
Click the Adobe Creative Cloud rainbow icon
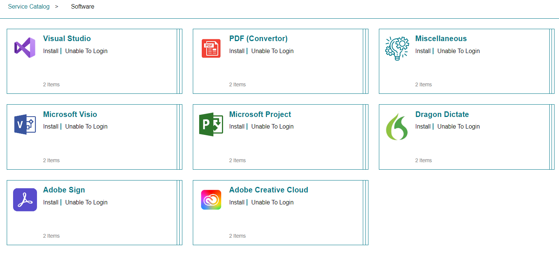[211, 200]
